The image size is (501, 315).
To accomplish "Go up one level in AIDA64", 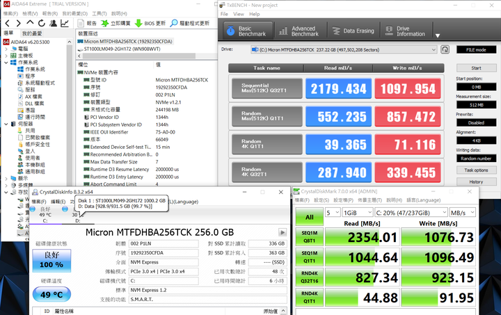I will click(x=30, y=23).
